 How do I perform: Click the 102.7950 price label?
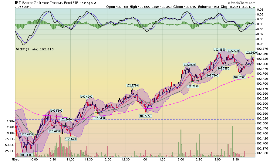(x=223, y=69)
